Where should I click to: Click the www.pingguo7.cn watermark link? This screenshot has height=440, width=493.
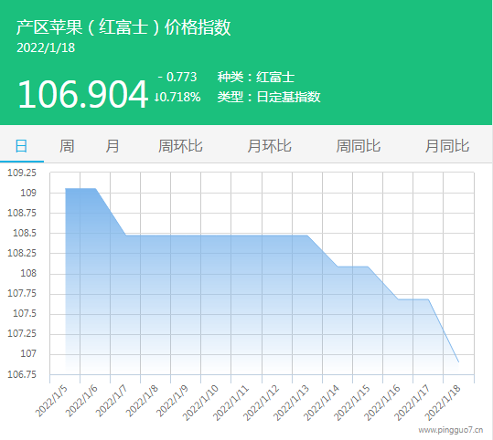(451, 430)
